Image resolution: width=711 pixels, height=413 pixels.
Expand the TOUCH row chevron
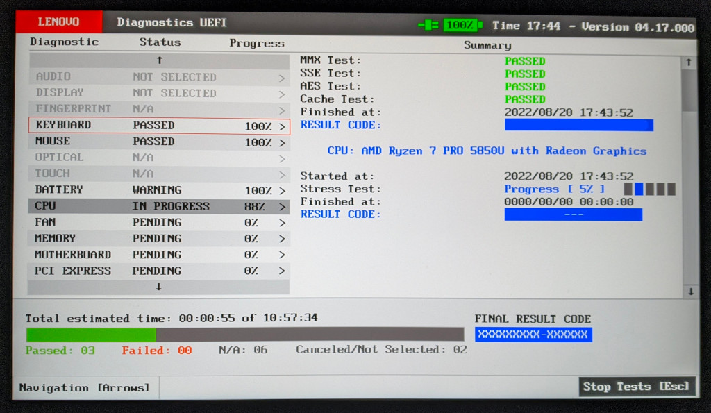pos(282,174)
